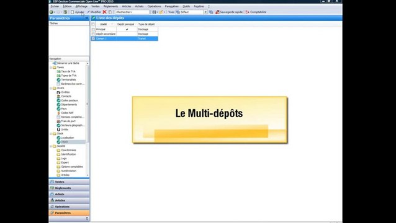Open Options comptables folder under Société
The width and height of the screenshot is (396, 223).
(70, 167)
